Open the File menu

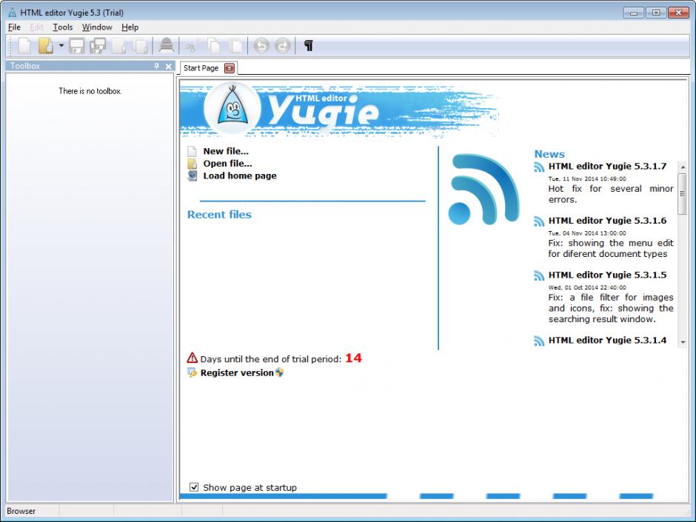(x=14, y=27)
